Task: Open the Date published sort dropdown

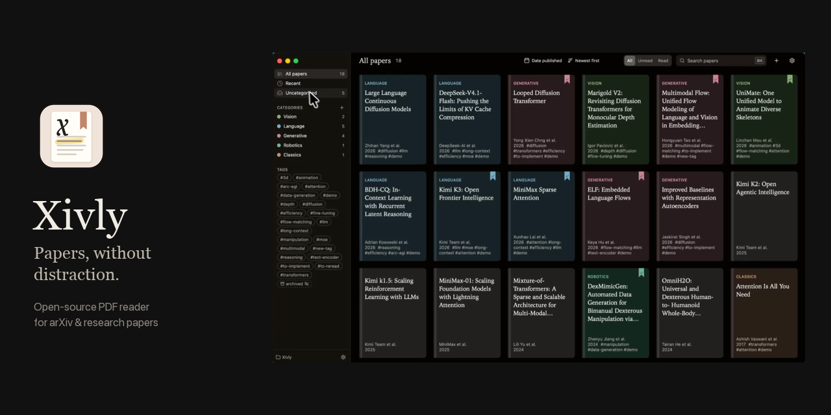Action: click(x=543, y=61)
